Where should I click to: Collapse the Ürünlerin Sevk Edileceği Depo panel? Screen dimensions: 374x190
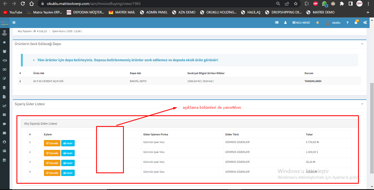click(362, 44)
